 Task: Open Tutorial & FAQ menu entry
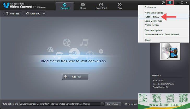tap(163, 17)
